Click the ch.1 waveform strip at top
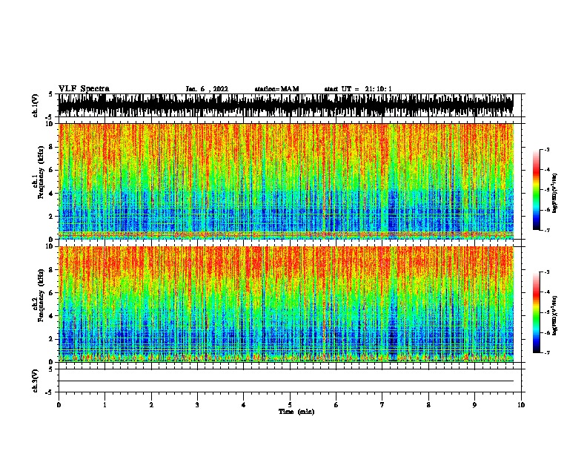Screen dimensions: 587x454 [286, 105]
